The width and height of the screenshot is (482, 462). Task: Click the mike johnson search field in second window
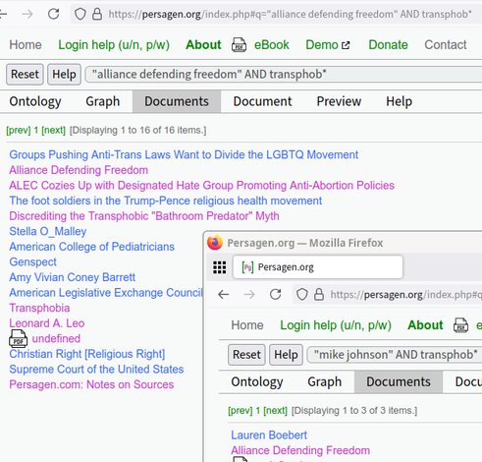[395, 355]
